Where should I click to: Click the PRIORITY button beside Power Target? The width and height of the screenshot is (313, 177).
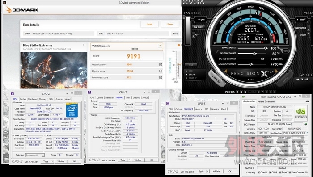(286, 51)
